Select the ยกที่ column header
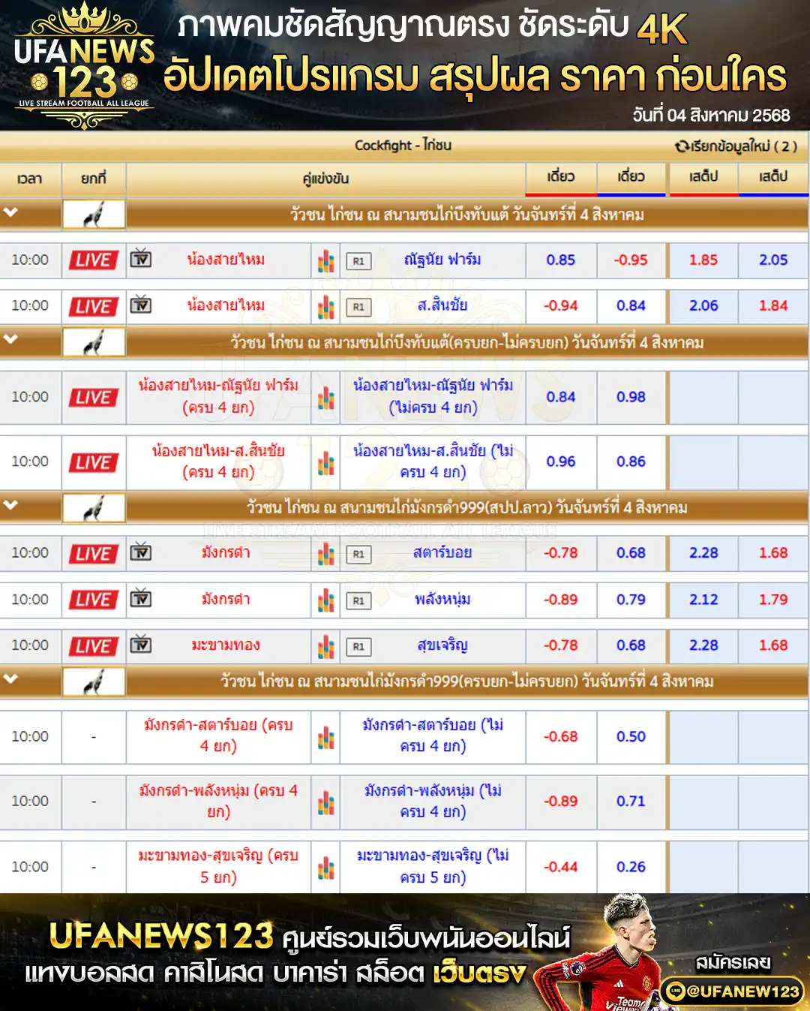810x1011 pixels. [94, 179]
